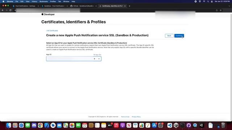
Task: Open Launchpad from the dock
Action: pos(15,125)
